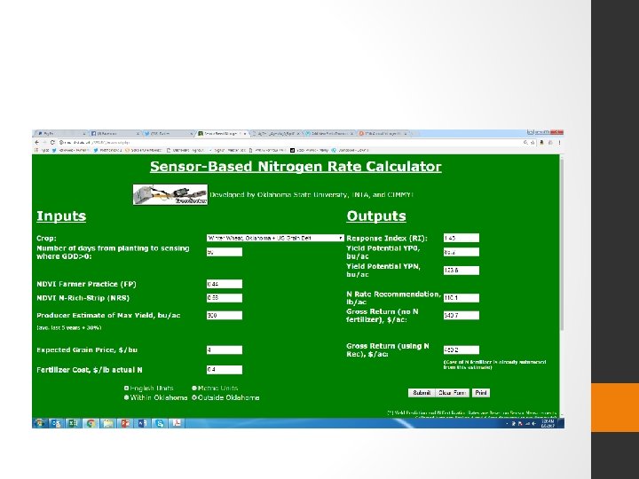Open the Chrome three-dot menu

(559, 142)
